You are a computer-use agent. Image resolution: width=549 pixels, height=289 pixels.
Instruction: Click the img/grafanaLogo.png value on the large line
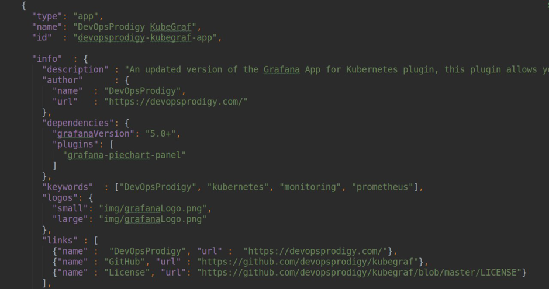click(x=153, y=219)
